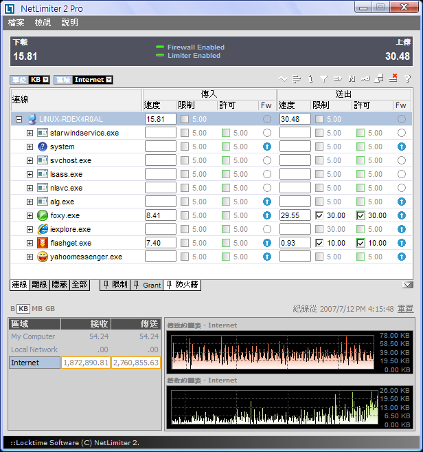Open the Internet zone dropdown
Image resolution: width=423 pixels, height=452 pixels.
tap(108, 80)
